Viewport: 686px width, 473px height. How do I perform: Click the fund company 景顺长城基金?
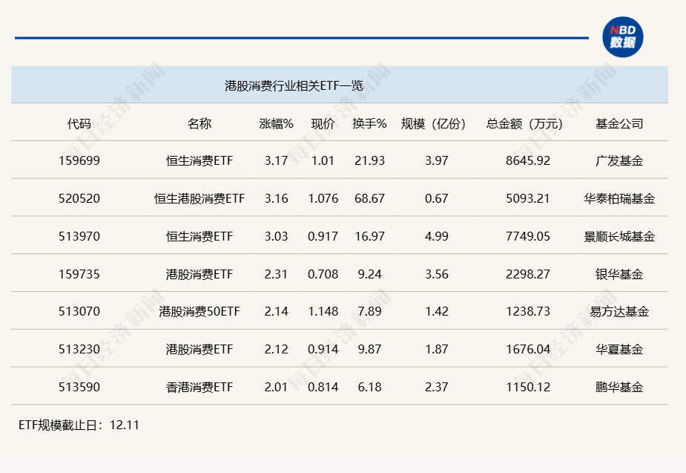(x=619, y=236)
